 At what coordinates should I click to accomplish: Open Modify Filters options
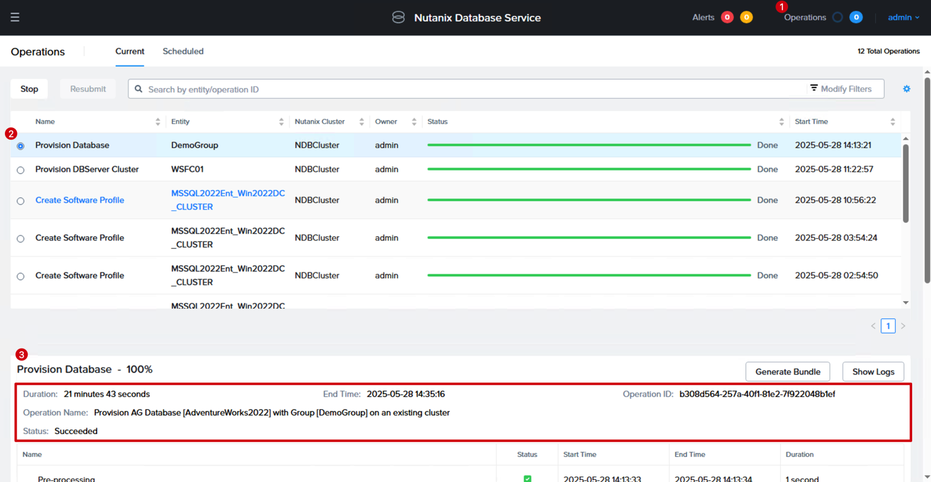(841, 89)
